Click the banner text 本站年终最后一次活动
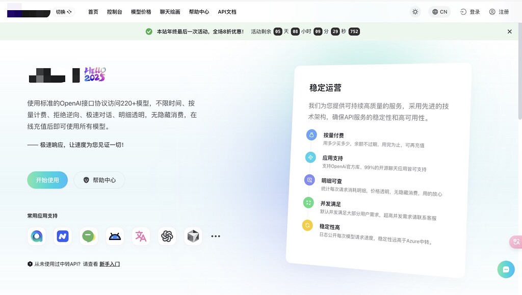522x295 pixels. [x=182, y=32]
